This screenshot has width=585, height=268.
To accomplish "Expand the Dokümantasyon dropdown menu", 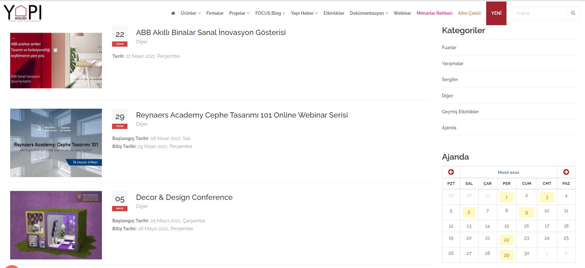I will pyautogui.click(x=369, y=13).
